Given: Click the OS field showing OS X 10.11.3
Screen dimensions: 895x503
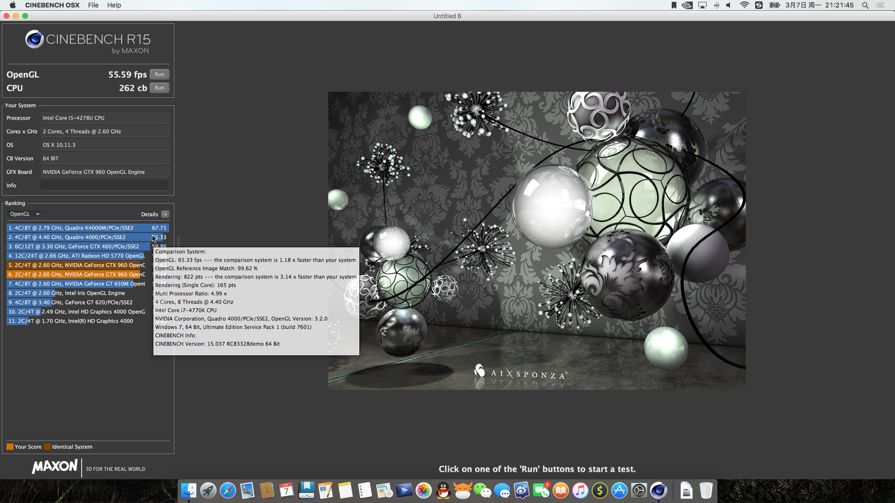Looking at the screenshot, I should pos(105,145).
